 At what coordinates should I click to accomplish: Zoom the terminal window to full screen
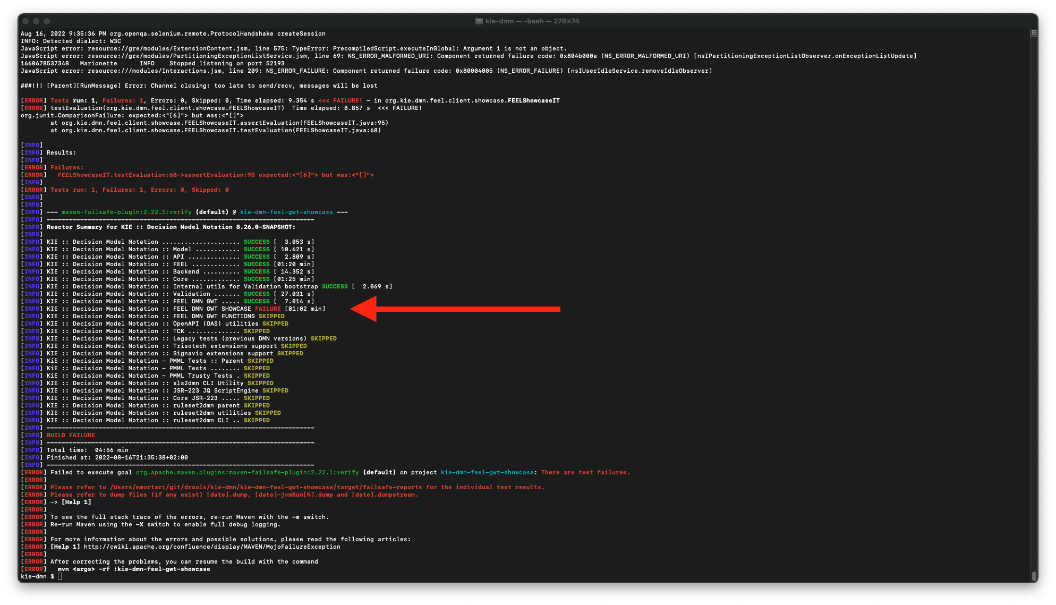pos(47,21)
